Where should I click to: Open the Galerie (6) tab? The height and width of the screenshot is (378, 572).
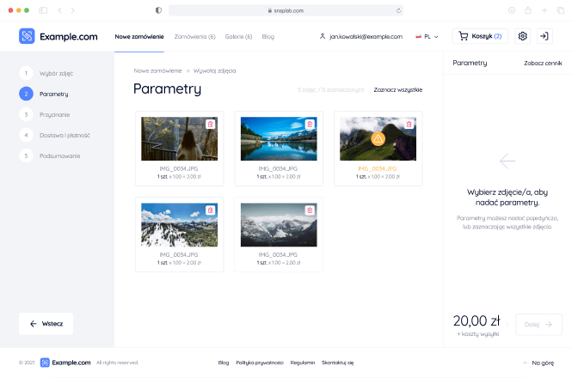click(x=238, y=37)
